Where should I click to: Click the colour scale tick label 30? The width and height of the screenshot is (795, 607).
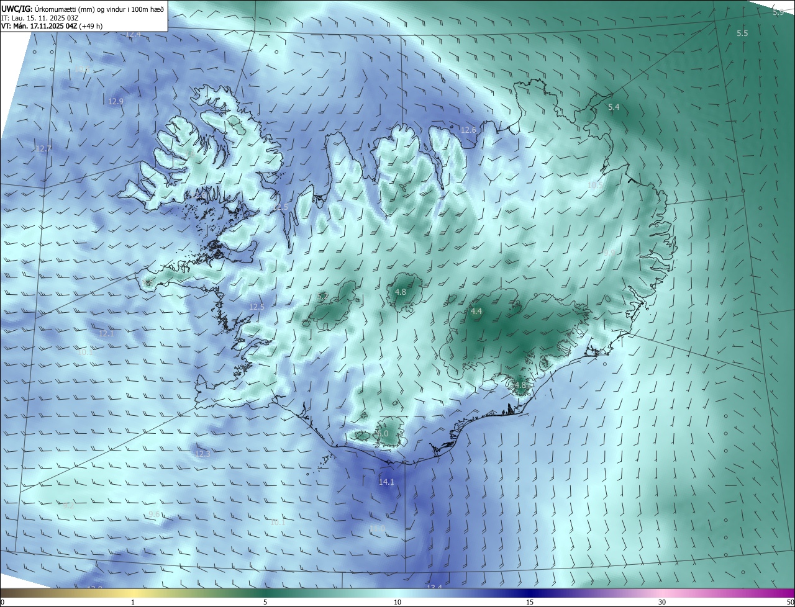[662, 602]
